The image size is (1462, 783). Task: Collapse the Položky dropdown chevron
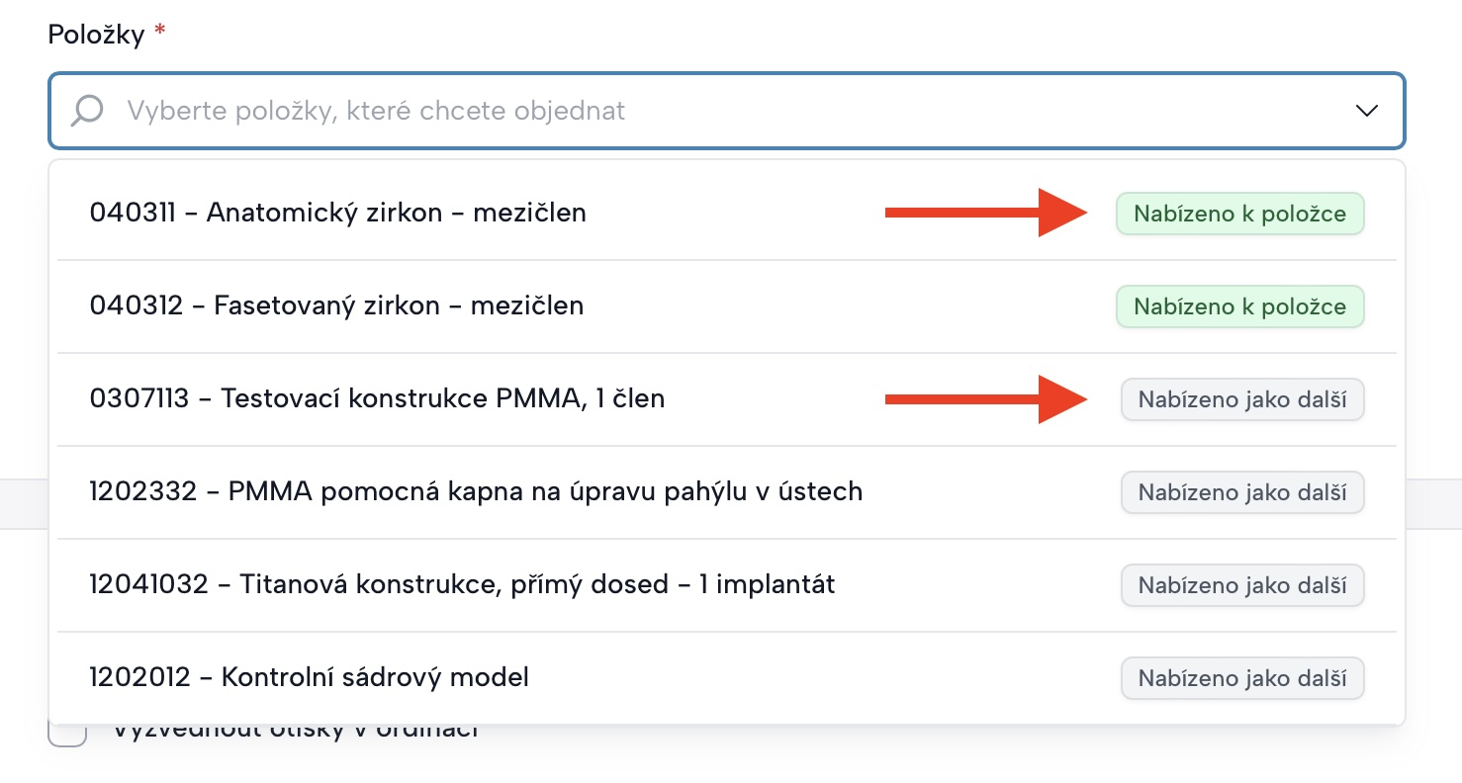tap(1366, 111)
